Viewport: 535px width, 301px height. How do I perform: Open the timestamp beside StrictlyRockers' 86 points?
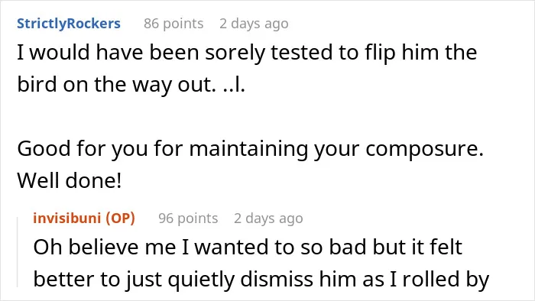pyautogui.click(x=254, y=24)
